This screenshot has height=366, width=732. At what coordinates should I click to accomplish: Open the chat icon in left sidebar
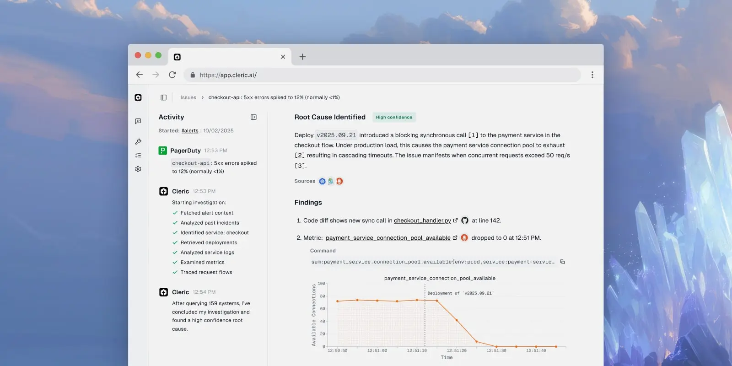pyautogui.click(x=138, y=121)
